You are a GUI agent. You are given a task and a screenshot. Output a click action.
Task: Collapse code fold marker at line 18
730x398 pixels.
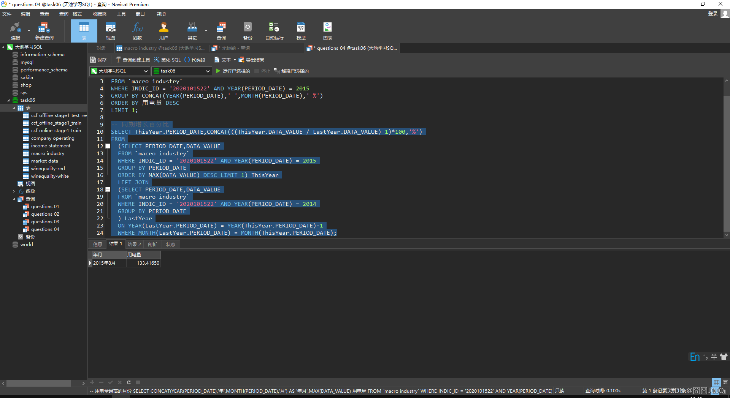108,190
